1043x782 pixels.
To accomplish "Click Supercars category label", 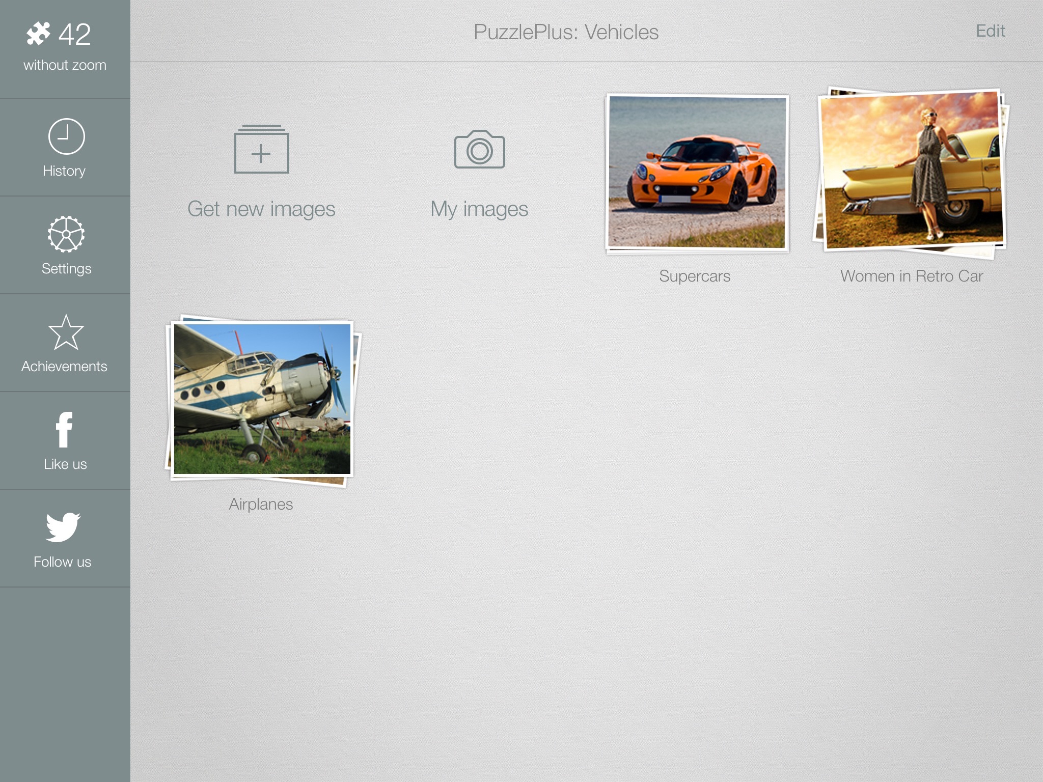I will pyautogui.click(x=695, y=276).
